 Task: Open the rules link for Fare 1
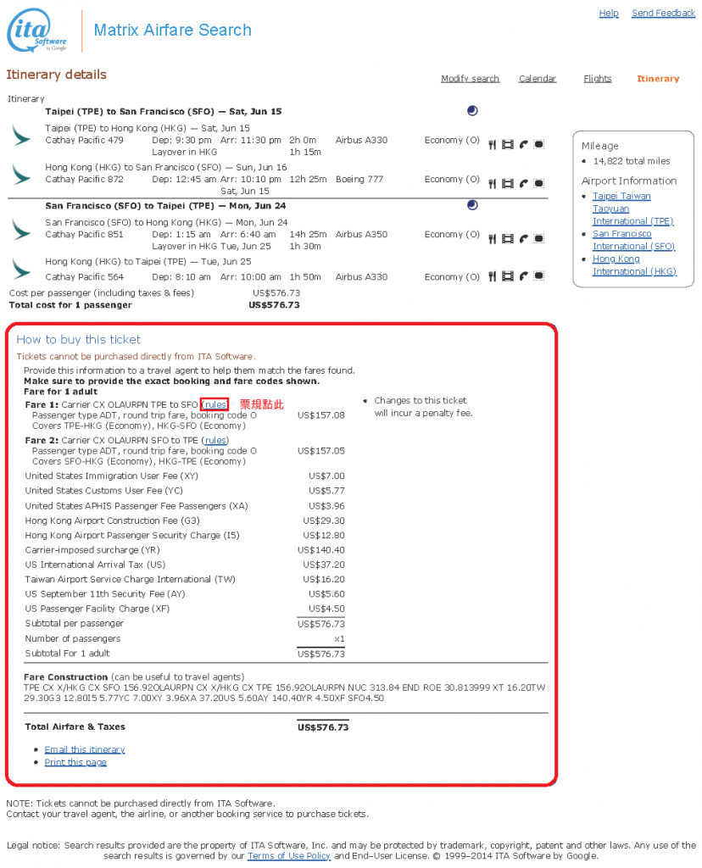(214, 404)
